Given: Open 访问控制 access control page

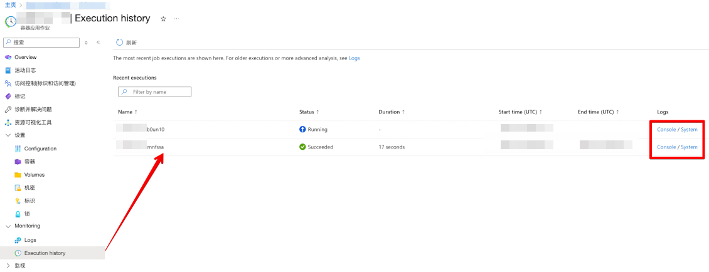Looking at the screenshot, I should click(45, 83).
